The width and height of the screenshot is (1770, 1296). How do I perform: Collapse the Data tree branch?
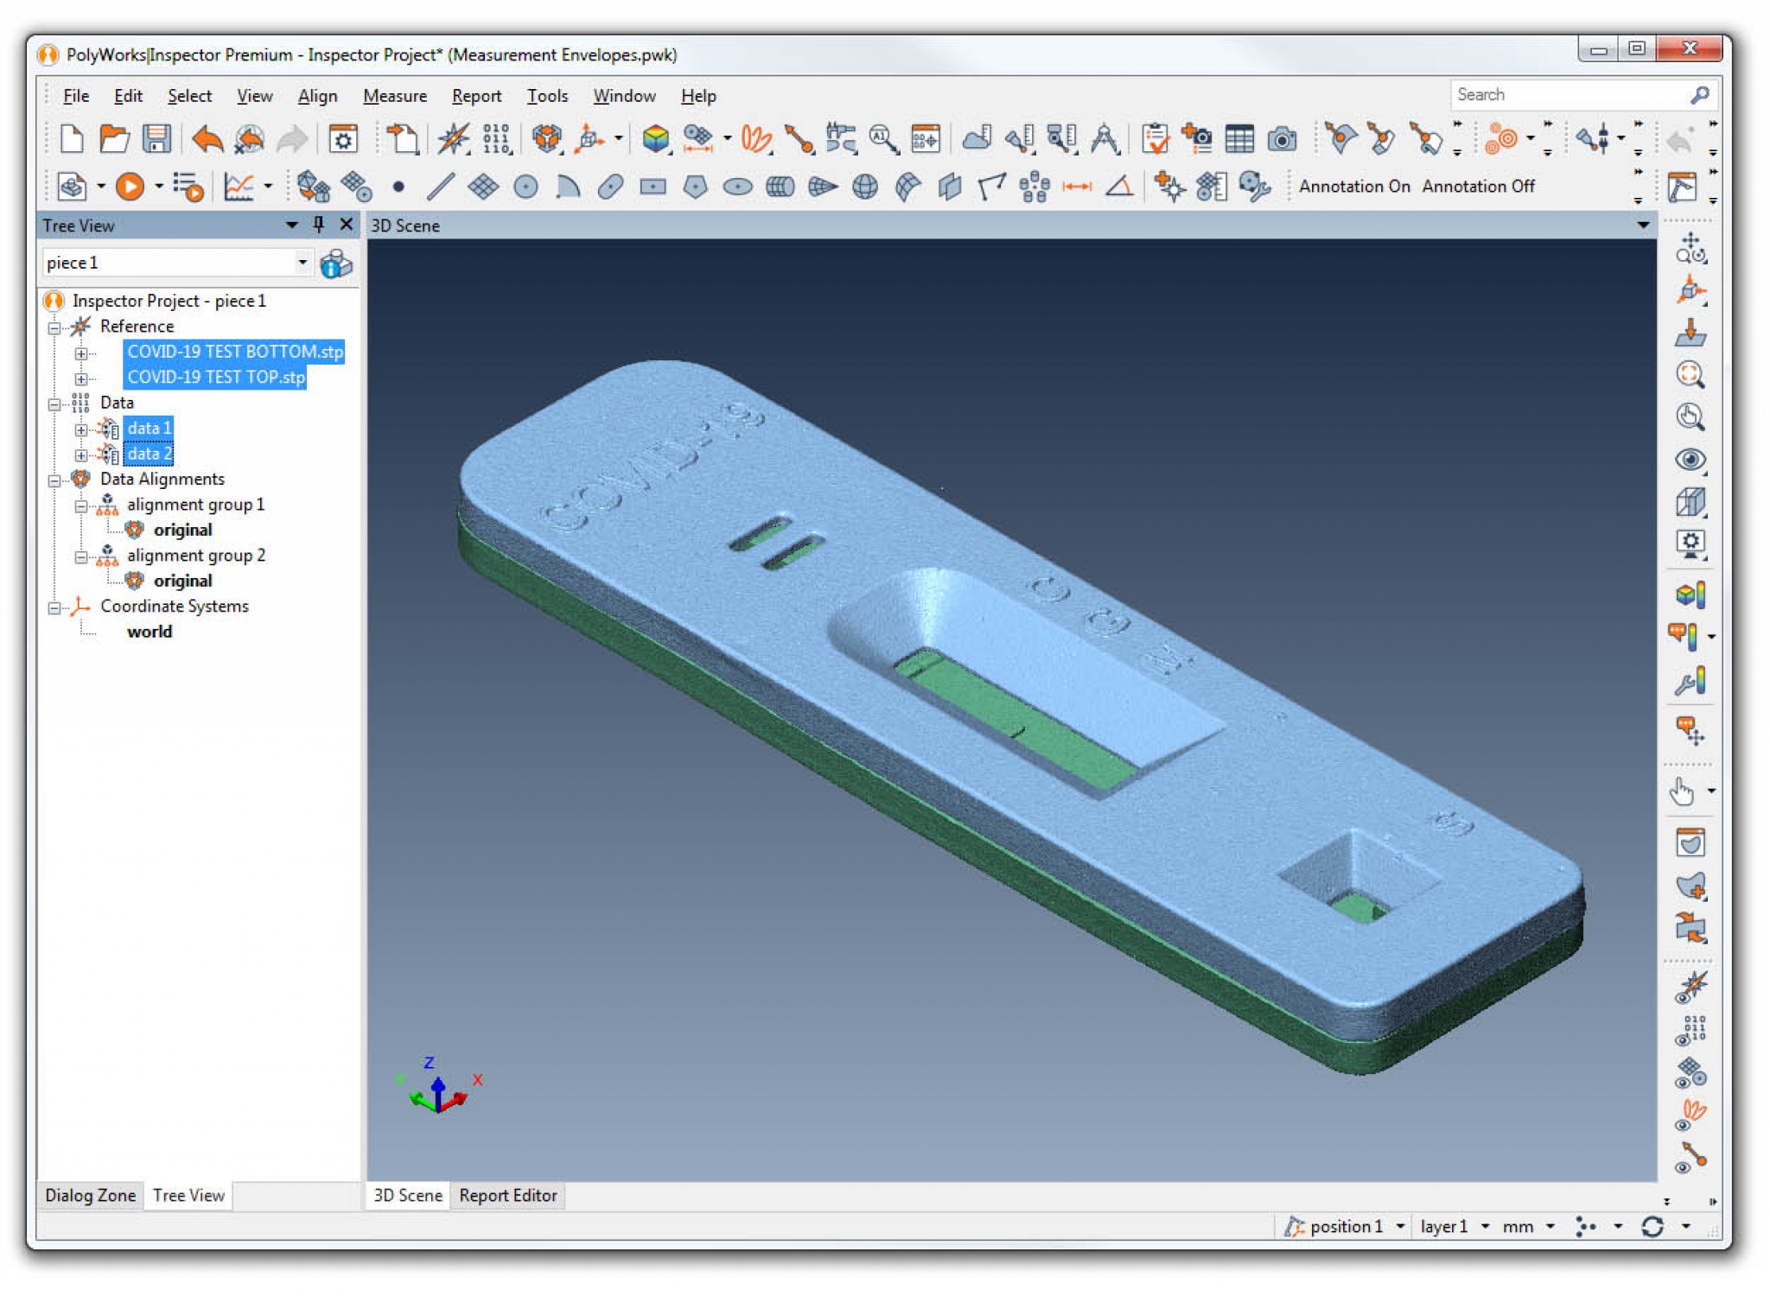pos(54,403)
